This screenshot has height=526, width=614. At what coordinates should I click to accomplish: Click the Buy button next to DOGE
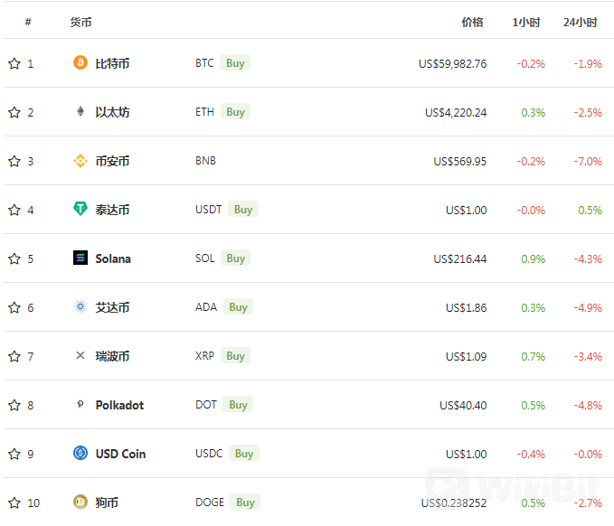[x=245, y=502]
